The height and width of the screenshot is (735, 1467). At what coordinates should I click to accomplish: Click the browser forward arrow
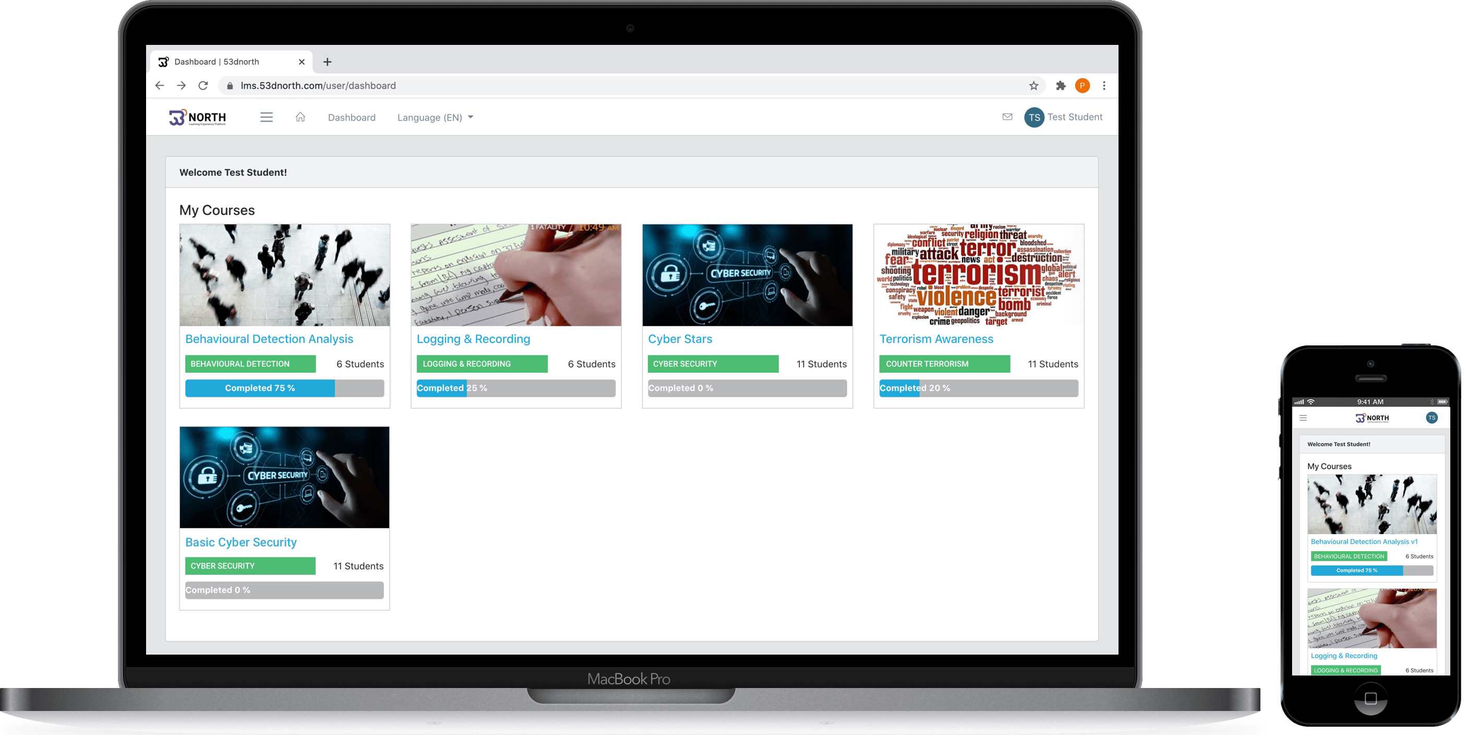tap(181, 86)
